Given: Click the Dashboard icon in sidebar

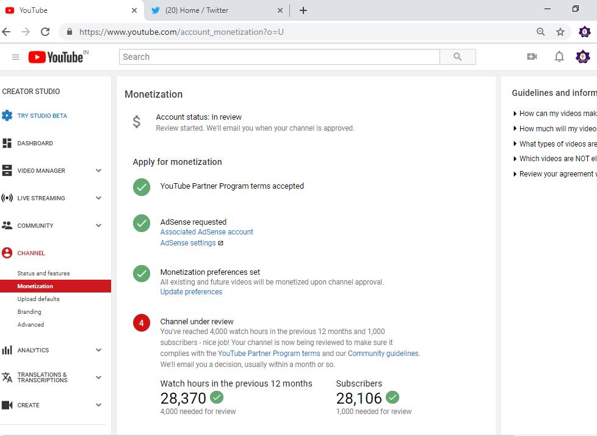Looking at the screenshot, I should click(7, 143).
